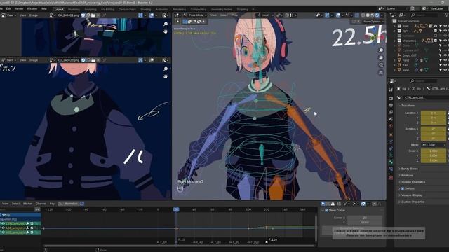This screenshot has width=449, height=252.
Task: Open the Window menu
Action: coord(32,9)
